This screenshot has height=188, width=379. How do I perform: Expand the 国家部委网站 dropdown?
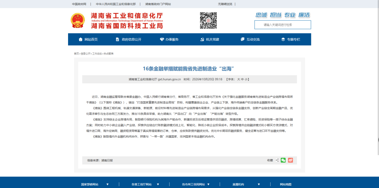click(95, 184)
